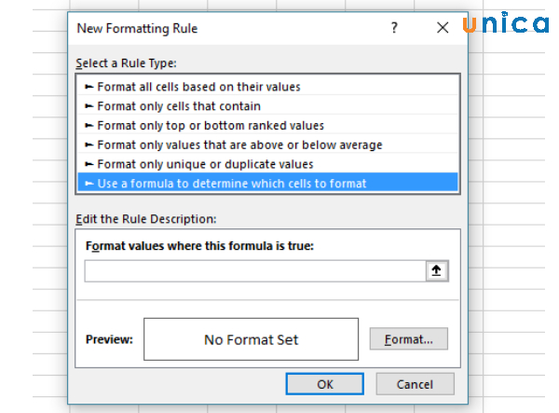Screen dimensions: 559x413
Task: Select 'Format only unique or duplicate values'
Action: [205, 164]
